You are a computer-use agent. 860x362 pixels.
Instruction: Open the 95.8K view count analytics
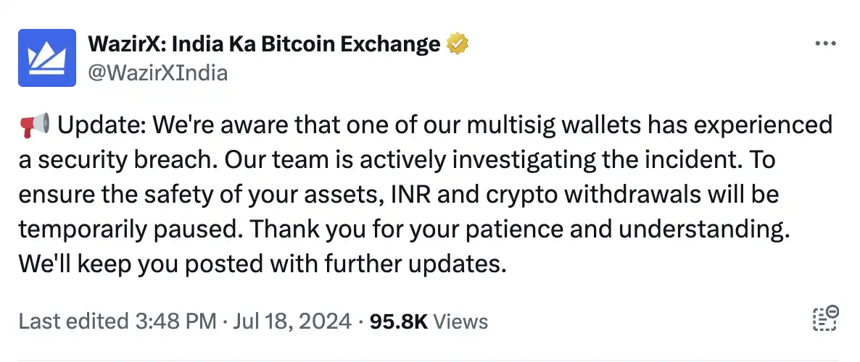point(399,321)
